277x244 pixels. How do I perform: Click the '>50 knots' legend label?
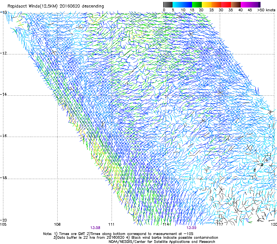[x=266, y=10]
